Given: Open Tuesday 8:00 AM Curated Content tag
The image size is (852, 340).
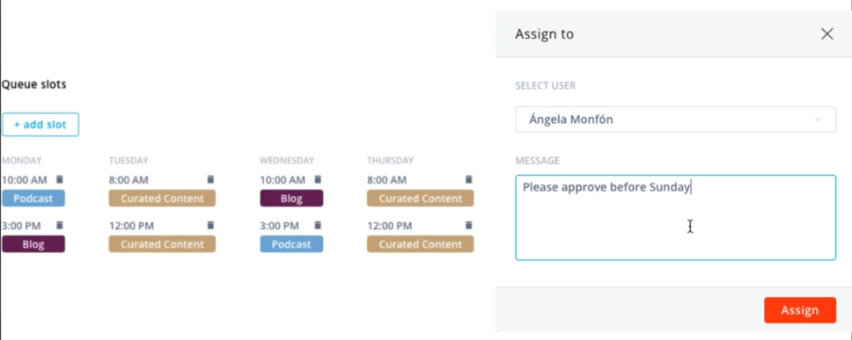Looking at the screenshot, I should (162, 199).
